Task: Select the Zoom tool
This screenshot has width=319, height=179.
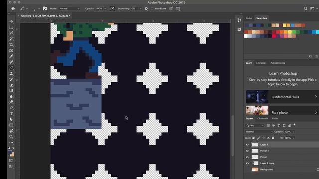Action: 11,137
